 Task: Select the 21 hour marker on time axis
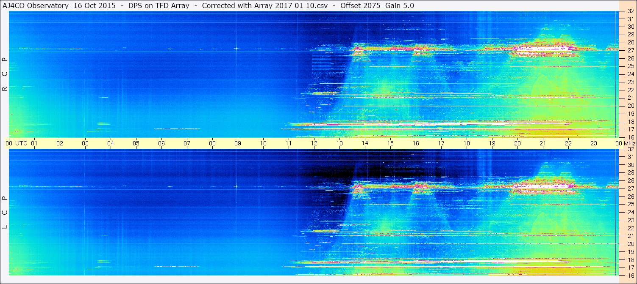[543, 143]
